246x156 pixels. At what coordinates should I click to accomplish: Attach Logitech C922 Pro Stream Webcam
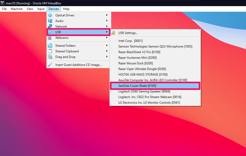pyautogui.click(x=155, y=97)
